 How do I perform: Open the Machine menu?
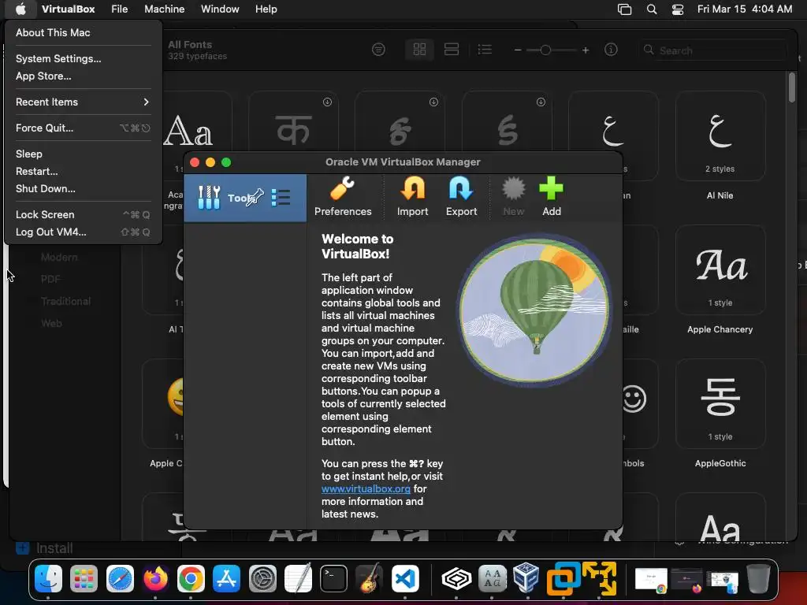pos(164,9)
